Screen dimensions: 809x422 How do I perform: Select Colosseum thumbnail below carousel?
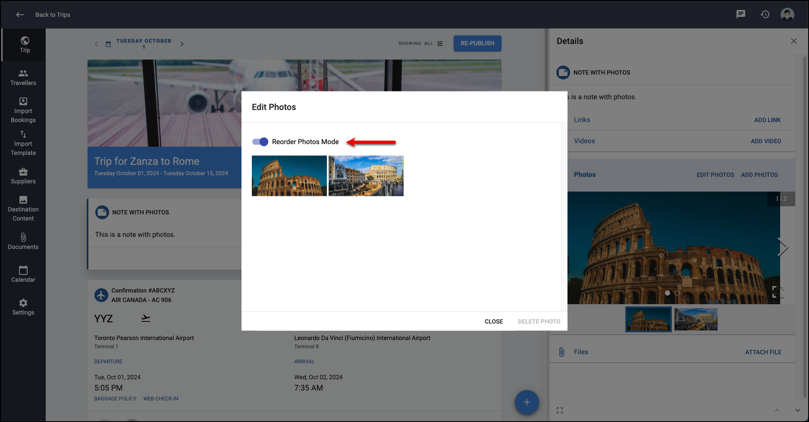tap(649, 319)
